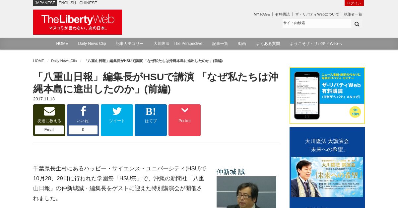Switch site language to ENGLISH
This screenshot has height=208, width=398.
[x=67, y=3]
